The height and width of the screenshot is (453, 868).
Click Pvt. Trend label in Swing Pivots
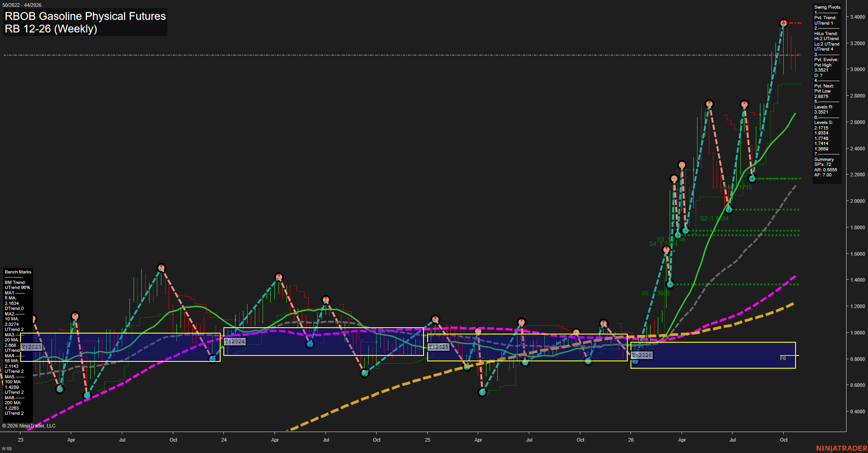pyautogui.click(x=825, y=18)
